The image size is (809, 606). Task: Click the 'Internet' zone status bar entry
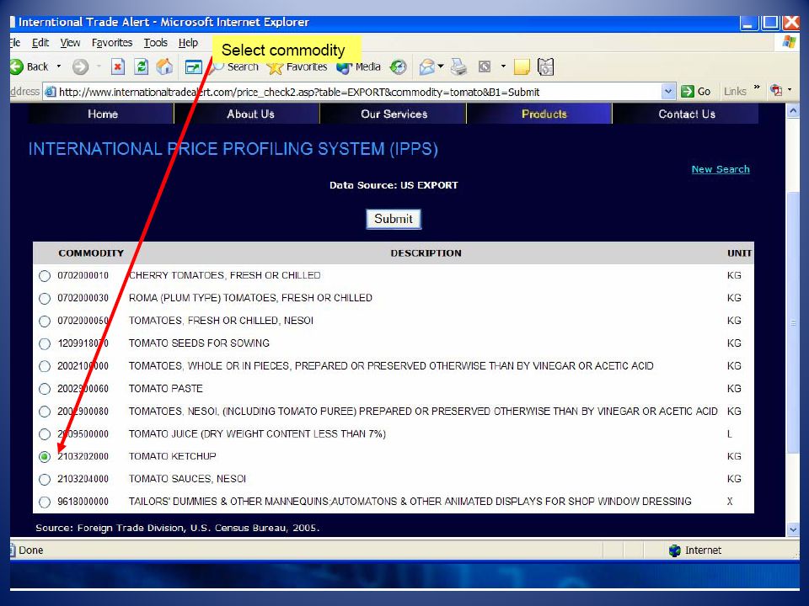tap(695, 550)
